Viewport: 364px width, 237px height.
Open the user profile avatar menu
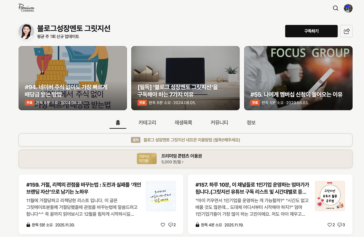point(348,8)
